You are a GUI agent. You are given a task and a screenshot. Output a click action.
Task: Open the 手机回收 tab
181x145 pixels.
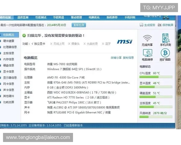[130, 18]
